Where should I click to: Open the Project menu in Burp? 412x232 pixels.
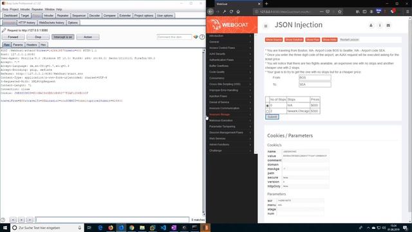pos(14,9)
